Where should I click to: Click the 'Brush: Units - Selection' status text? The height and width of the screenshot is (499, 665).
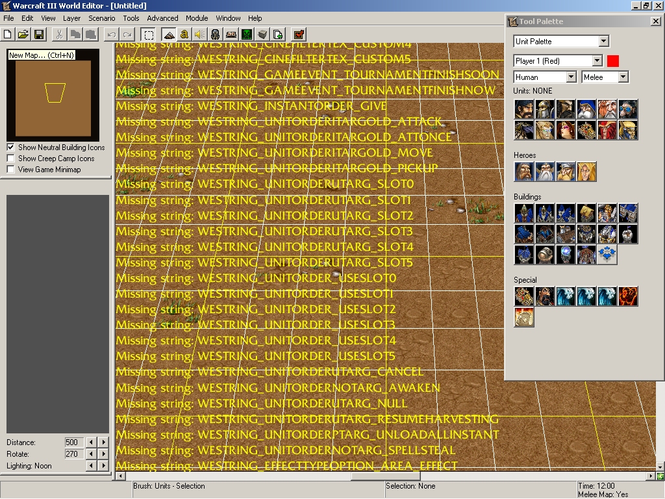[x=169, y=486]
